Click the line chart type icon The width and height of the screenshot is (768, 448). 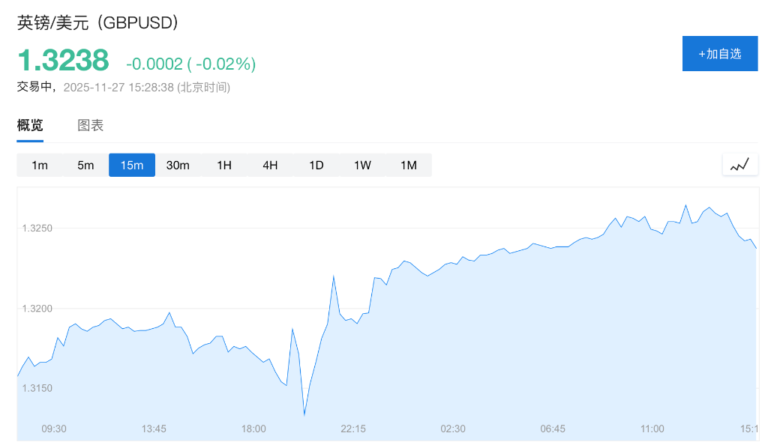739,165
